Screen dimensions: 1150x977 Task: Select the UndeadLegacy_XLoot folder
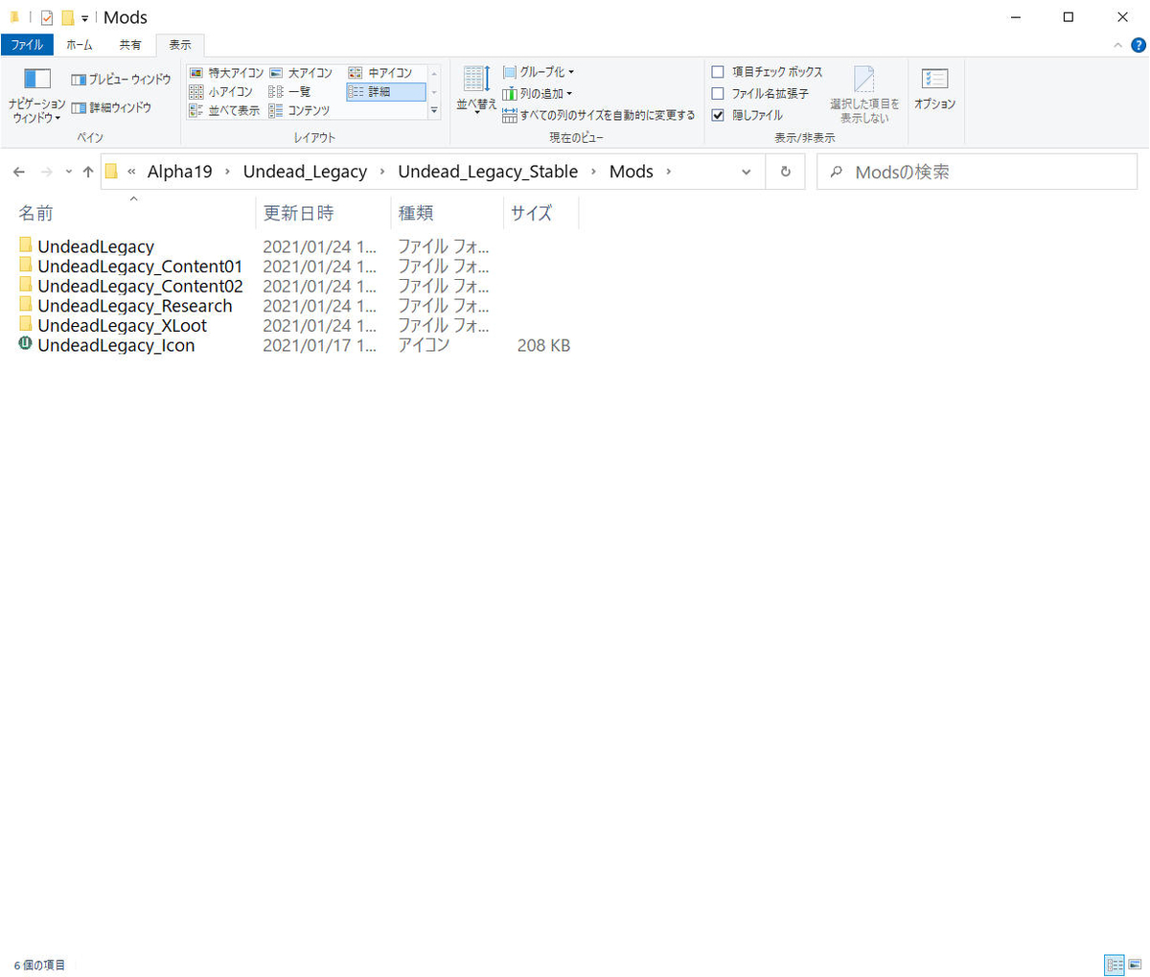tap(122, 325)
